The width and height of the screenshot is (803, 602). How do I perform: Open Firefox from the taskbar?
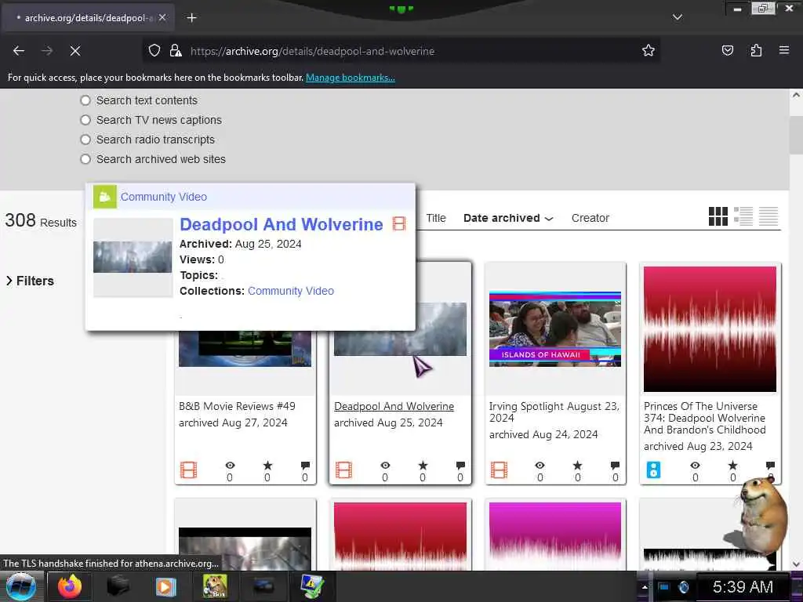(x=70, y=586)
